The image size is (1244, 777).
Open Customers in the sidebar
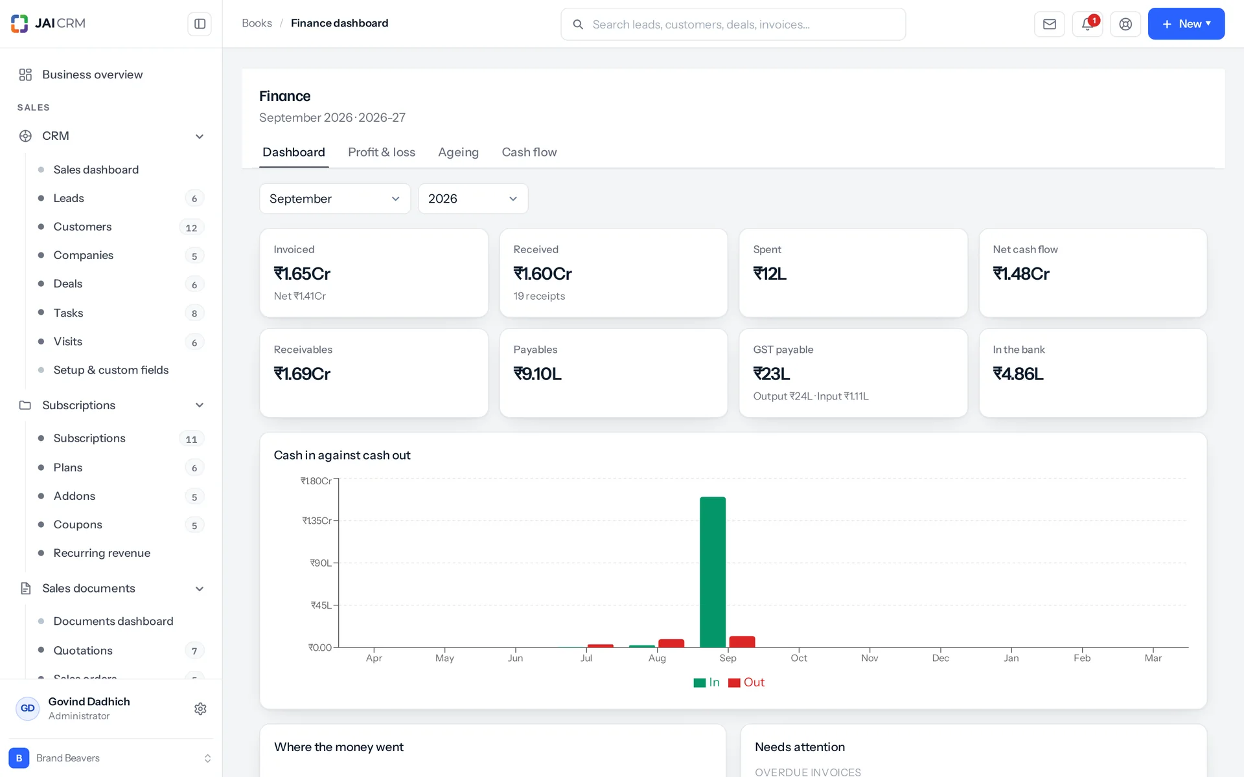82,227
